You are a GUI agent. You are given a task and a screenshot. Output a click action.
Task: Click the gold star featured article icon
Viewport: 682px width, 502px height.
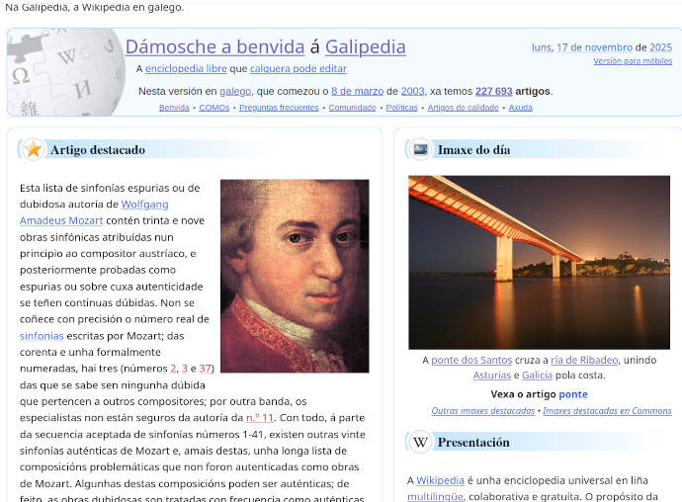(33, 149)
